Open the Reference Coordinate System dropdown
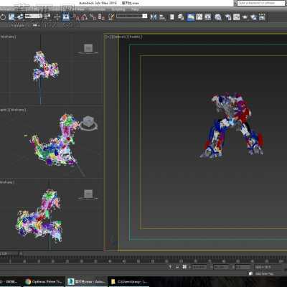 34,16
